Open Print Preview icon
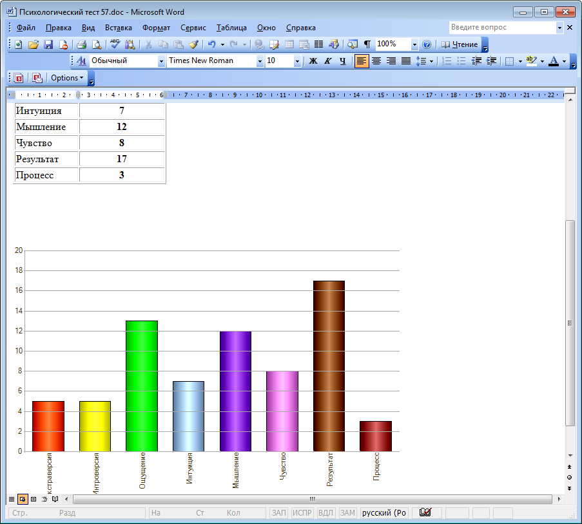Viewport: 582px width, 524px height. click(97, 45)
